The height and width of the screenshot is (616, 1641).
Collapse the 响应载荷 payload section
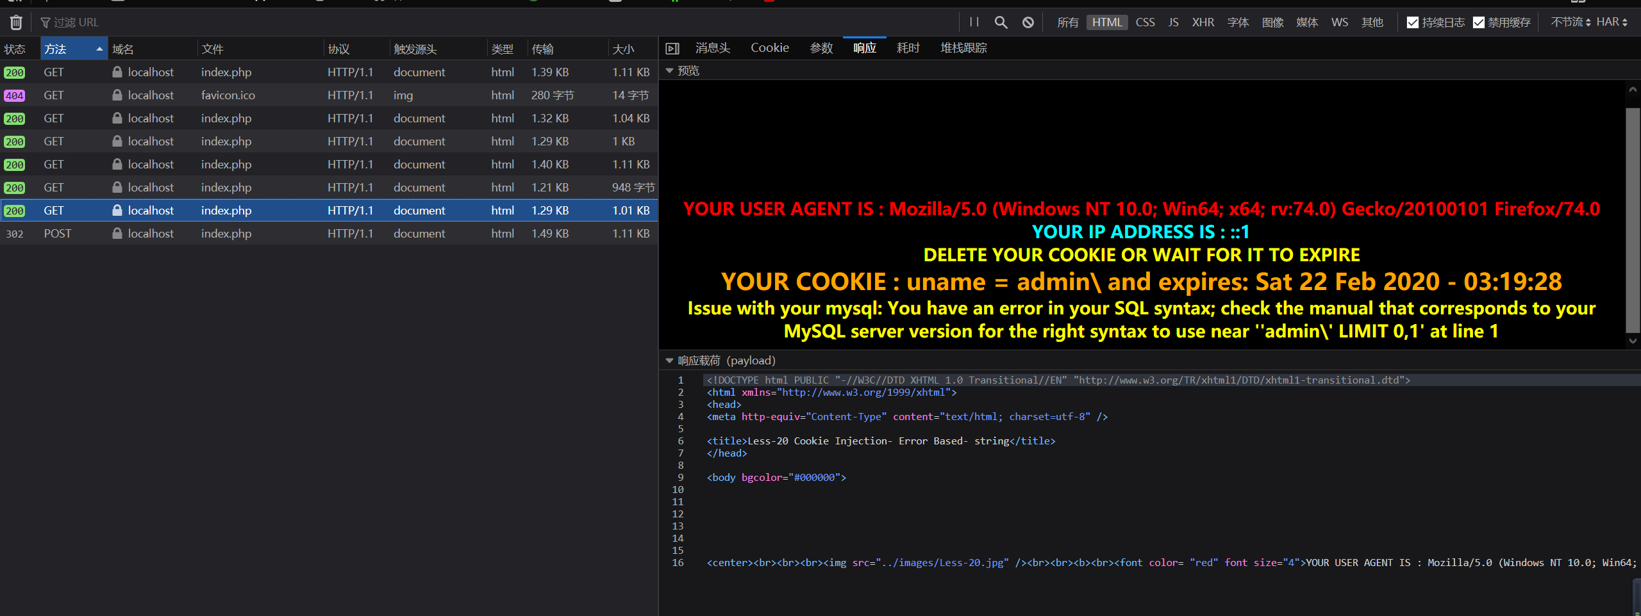[x=670, y=361]
